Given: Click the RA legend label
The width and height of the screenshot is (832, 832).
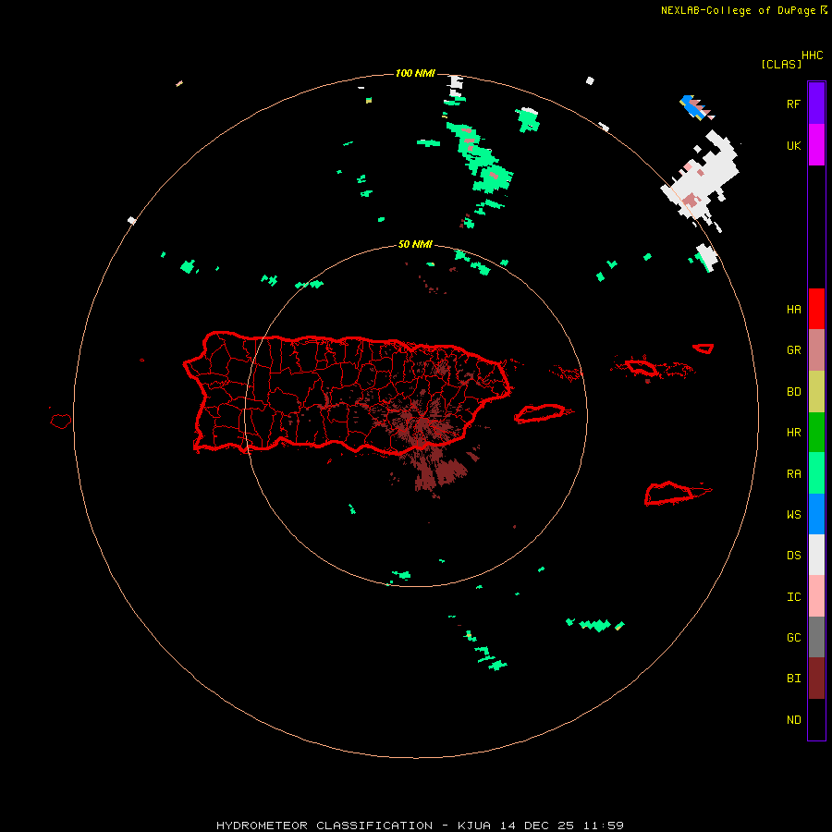Looking at the screenshot, I should click(793, 474).
